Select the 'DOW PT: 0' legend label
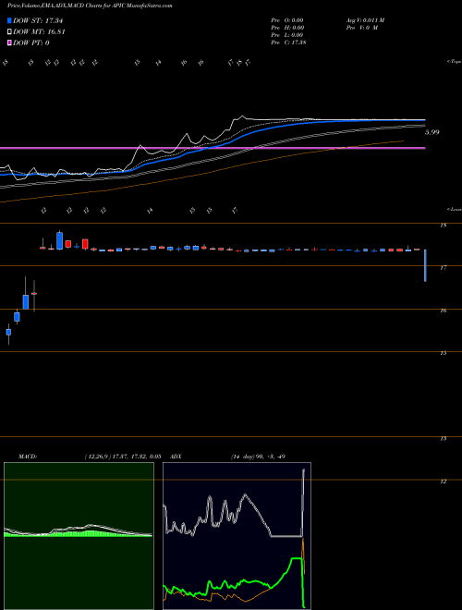 pyautogui.click(x=31, y=43)
